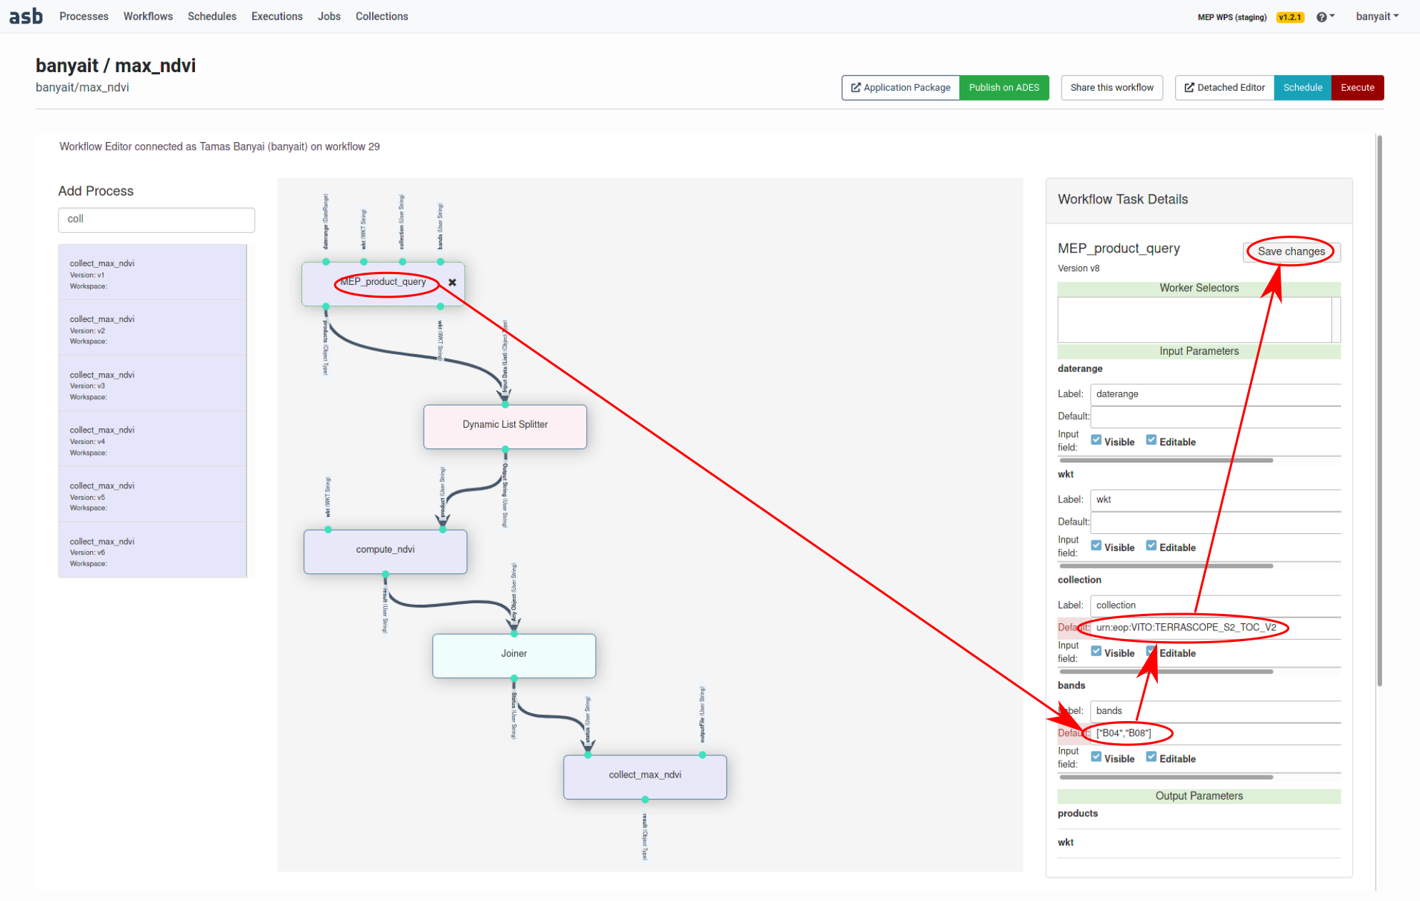Open the Detached Editor
The height and width of the screenshot is (901, 1420).
tap(1224, 88)
